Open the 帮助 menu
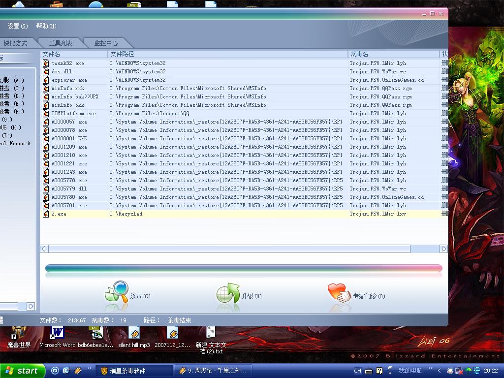This screenshot has width=504, height=378. [x=46, y=26]
